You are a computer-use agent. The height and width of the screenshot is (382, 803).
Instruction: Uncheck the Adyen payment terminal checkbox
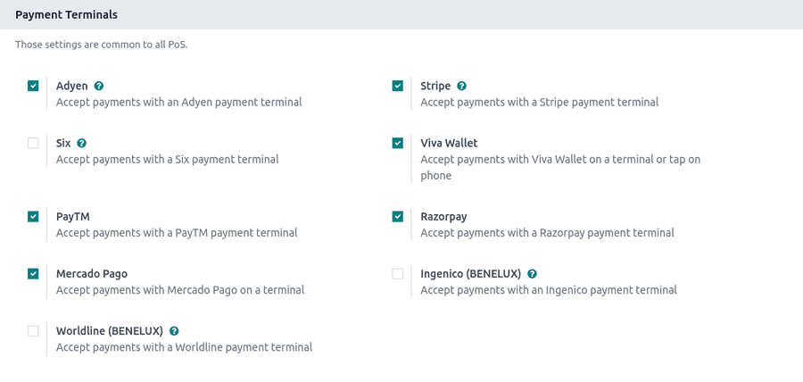tap(33, 86)
